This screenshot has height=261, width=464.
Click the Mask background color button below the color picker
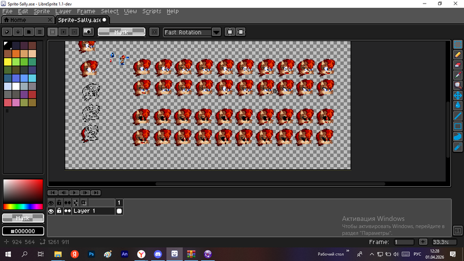[x=23, y=218]
